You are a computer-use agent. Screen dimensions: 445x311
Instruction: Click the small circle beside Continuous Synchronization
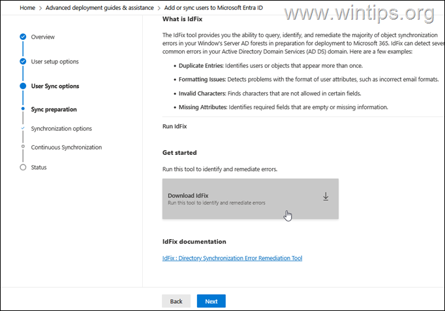pos(23,146)
